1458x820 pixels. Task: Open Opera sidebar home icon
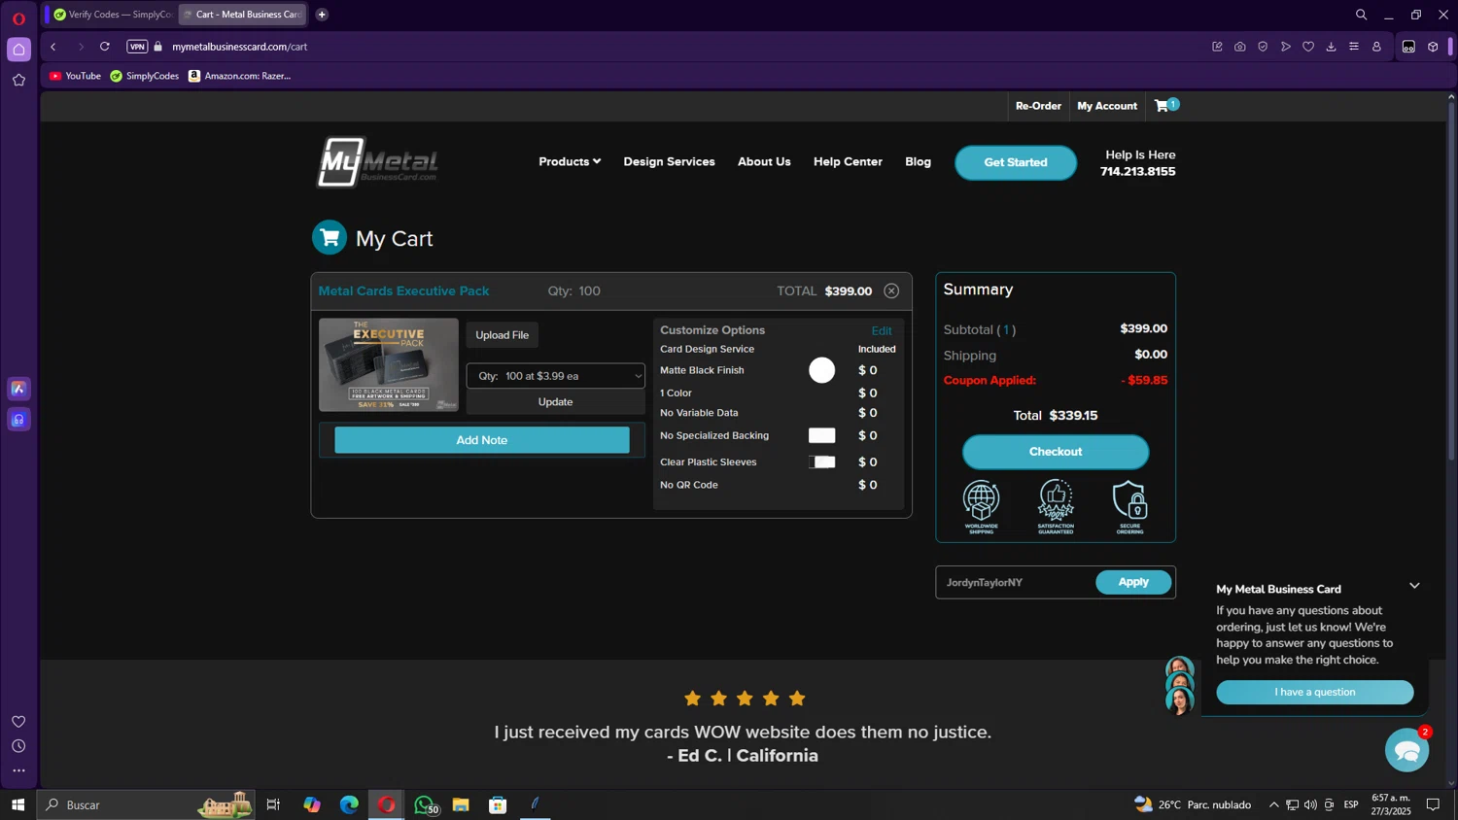tap(18, 49)
